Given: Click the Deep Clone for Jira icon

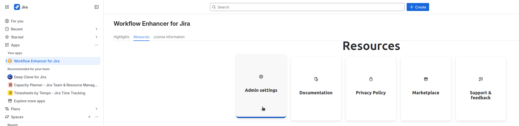Looking at the screenshot, I should click(10, 77).
